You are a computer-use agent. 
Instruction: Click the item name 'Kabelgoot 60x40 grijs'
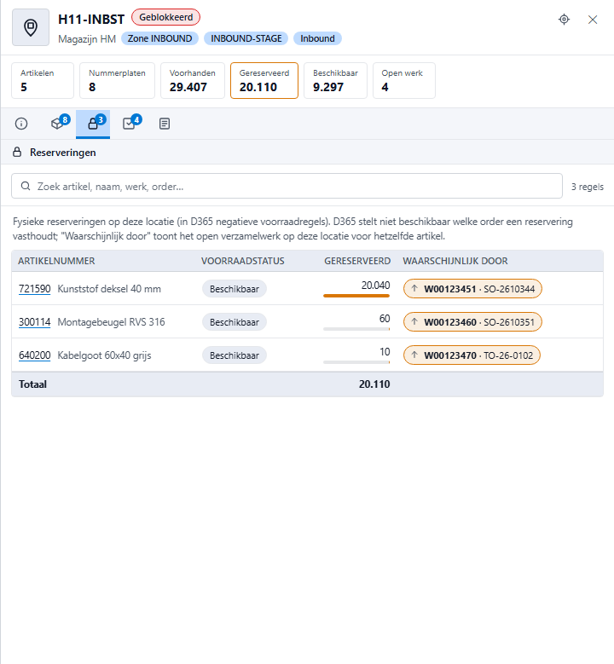click(104, 355)
